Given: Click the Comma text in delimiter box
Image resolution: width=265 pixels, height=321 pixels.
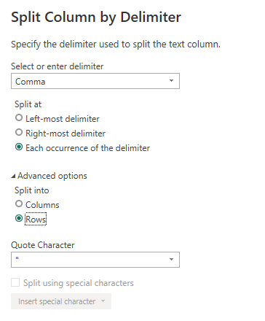Looking at the screenshot, I should [x=31, y=82].
